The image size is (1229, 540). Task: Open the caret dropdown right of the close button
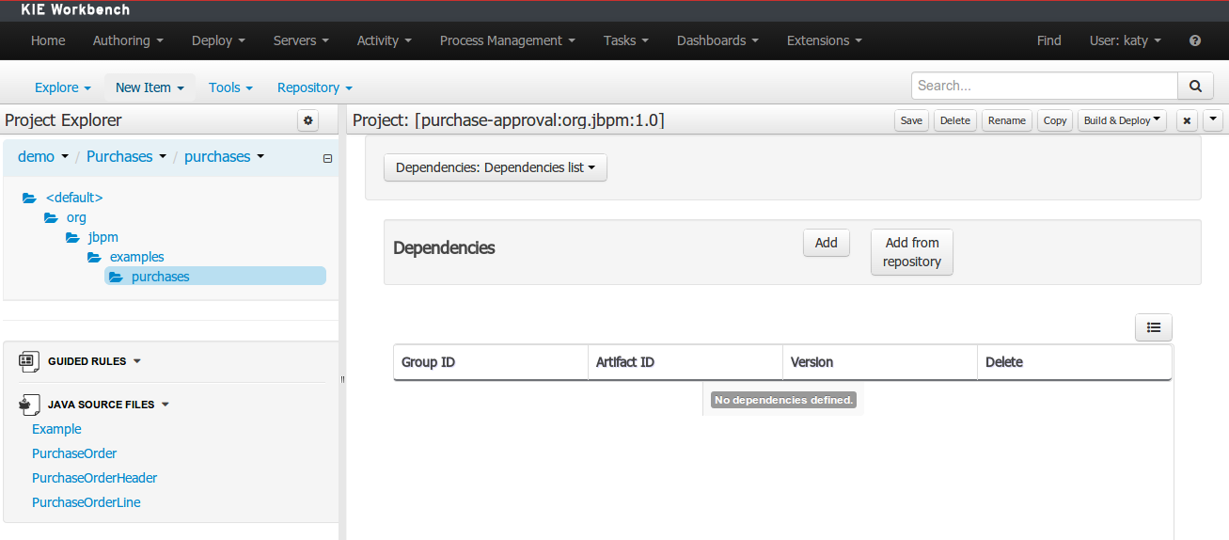tap(1213, 119)
